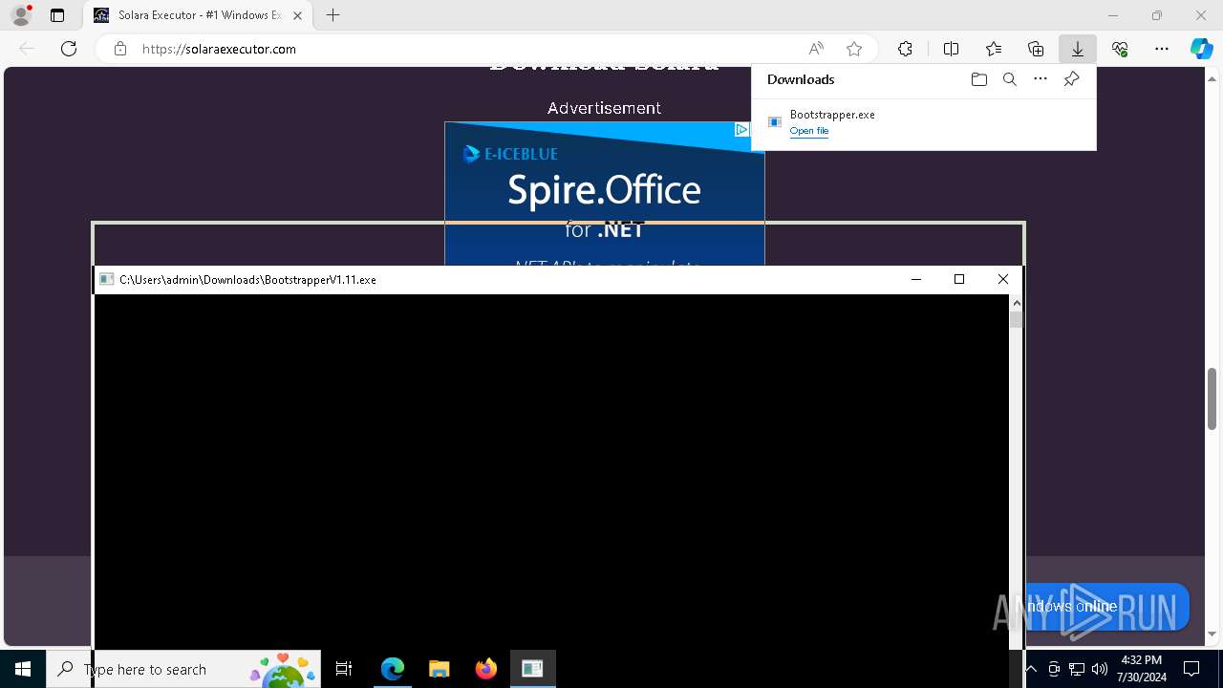Close the BootstrapperV1.11.exe console window
Viewport: 1223px width, 688px height.
tap(1002, 279)
